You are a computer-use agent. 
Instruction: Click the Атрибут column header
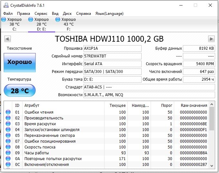coord(63,105)
